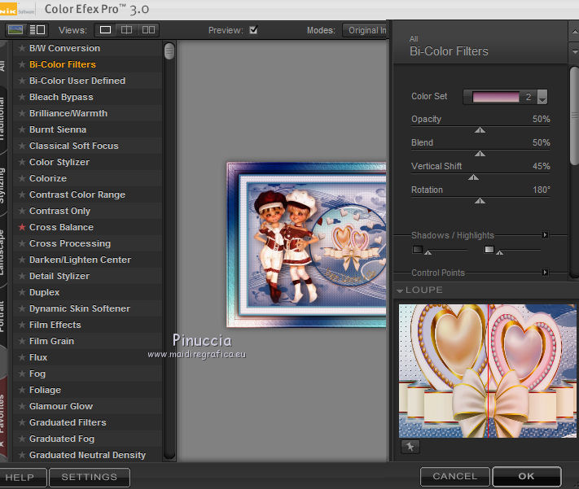Click the CANCEL button
579x489 pixels.
[x=455, y=477]
